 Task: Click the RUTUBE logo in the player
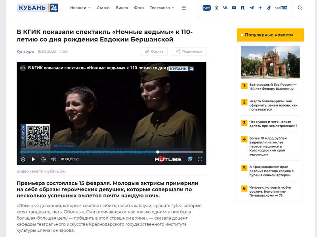tap(169, 159)
